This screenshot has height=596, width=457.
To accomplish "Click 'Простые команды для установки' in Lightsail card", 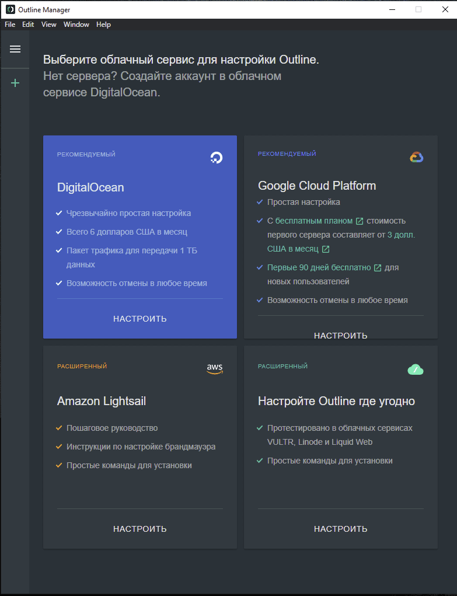I will pyautogui.click(x=129, y=465).
